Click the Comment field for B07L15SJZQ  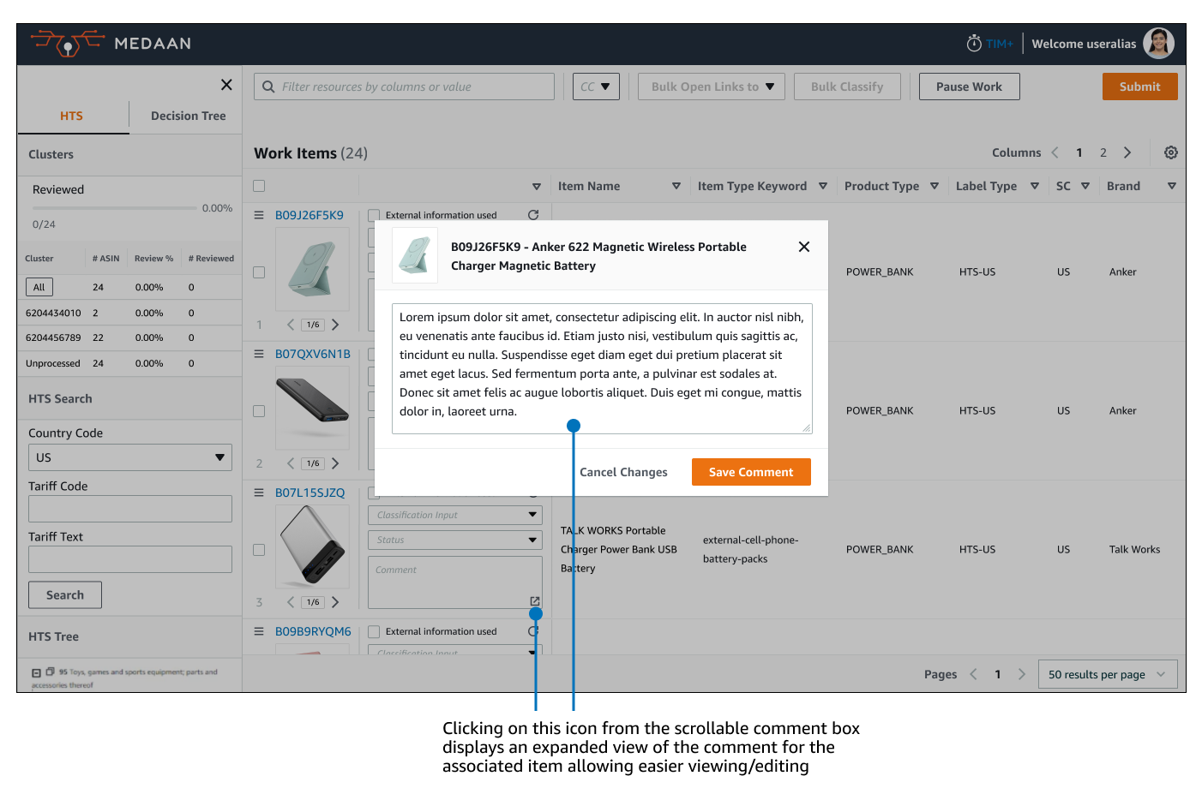(455, 582)
